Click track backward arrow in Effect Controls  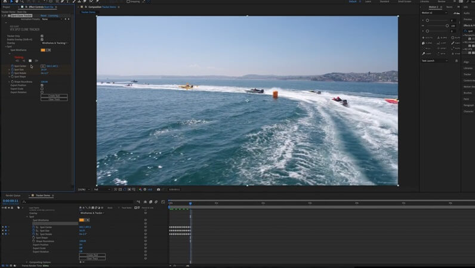[24, 61]
